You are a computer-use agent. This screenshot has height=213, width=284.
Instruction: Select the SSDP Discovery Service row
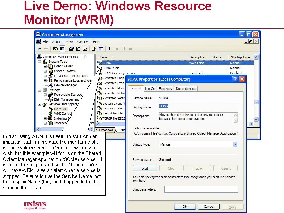[175, 73]
